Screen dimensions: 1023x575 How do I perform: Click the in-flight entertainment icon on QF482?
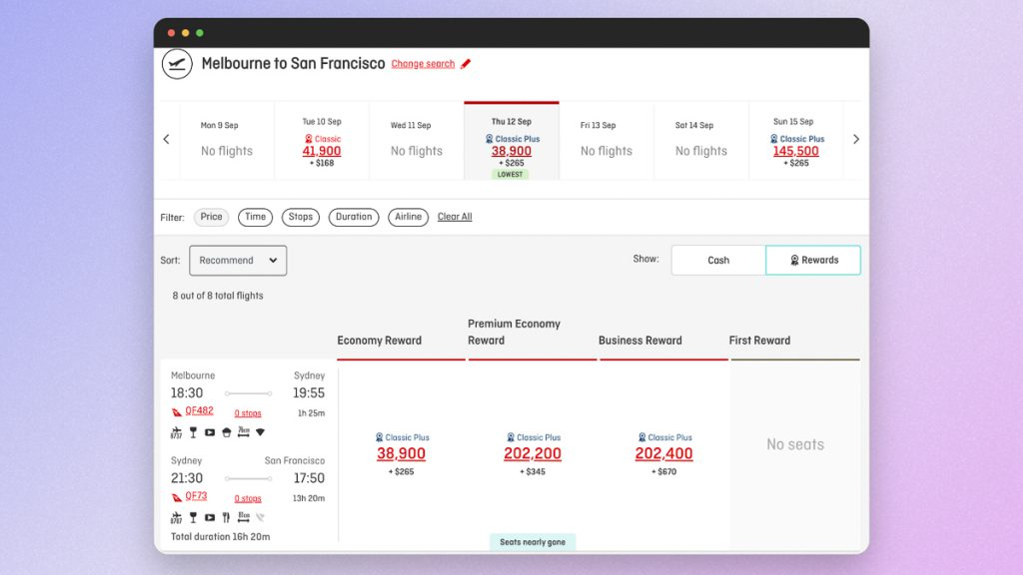click(210, 432)
